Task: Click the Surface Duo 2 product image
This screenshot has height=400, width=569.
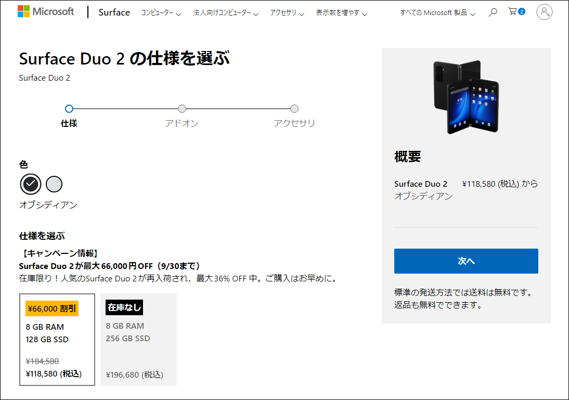Action: [x=467, y=97]
